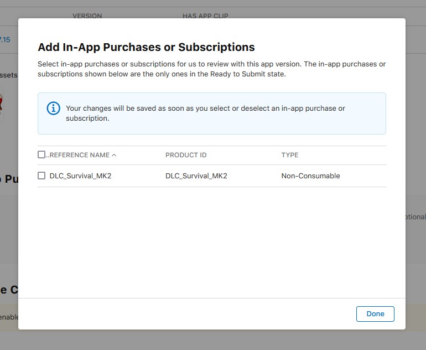Tick the select-all checkbox in the table header
426x350 pixels.
pyautogui.click(x=41, y=155)
